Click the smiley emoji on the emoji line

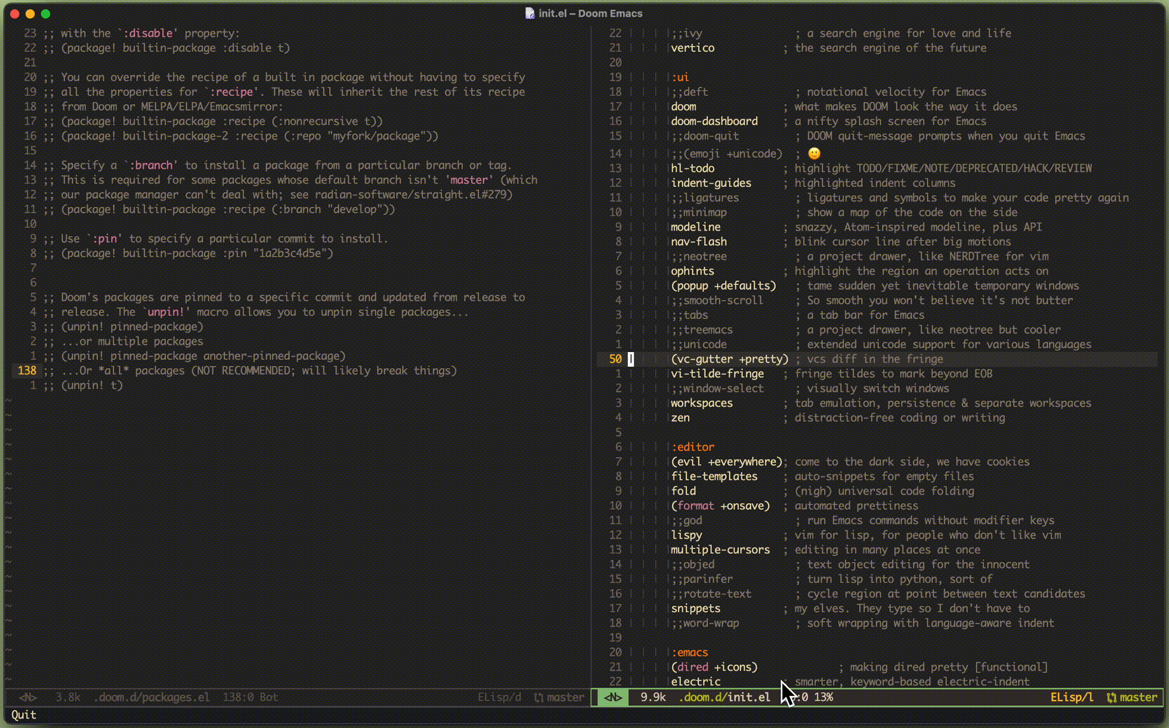pos(814,154)
